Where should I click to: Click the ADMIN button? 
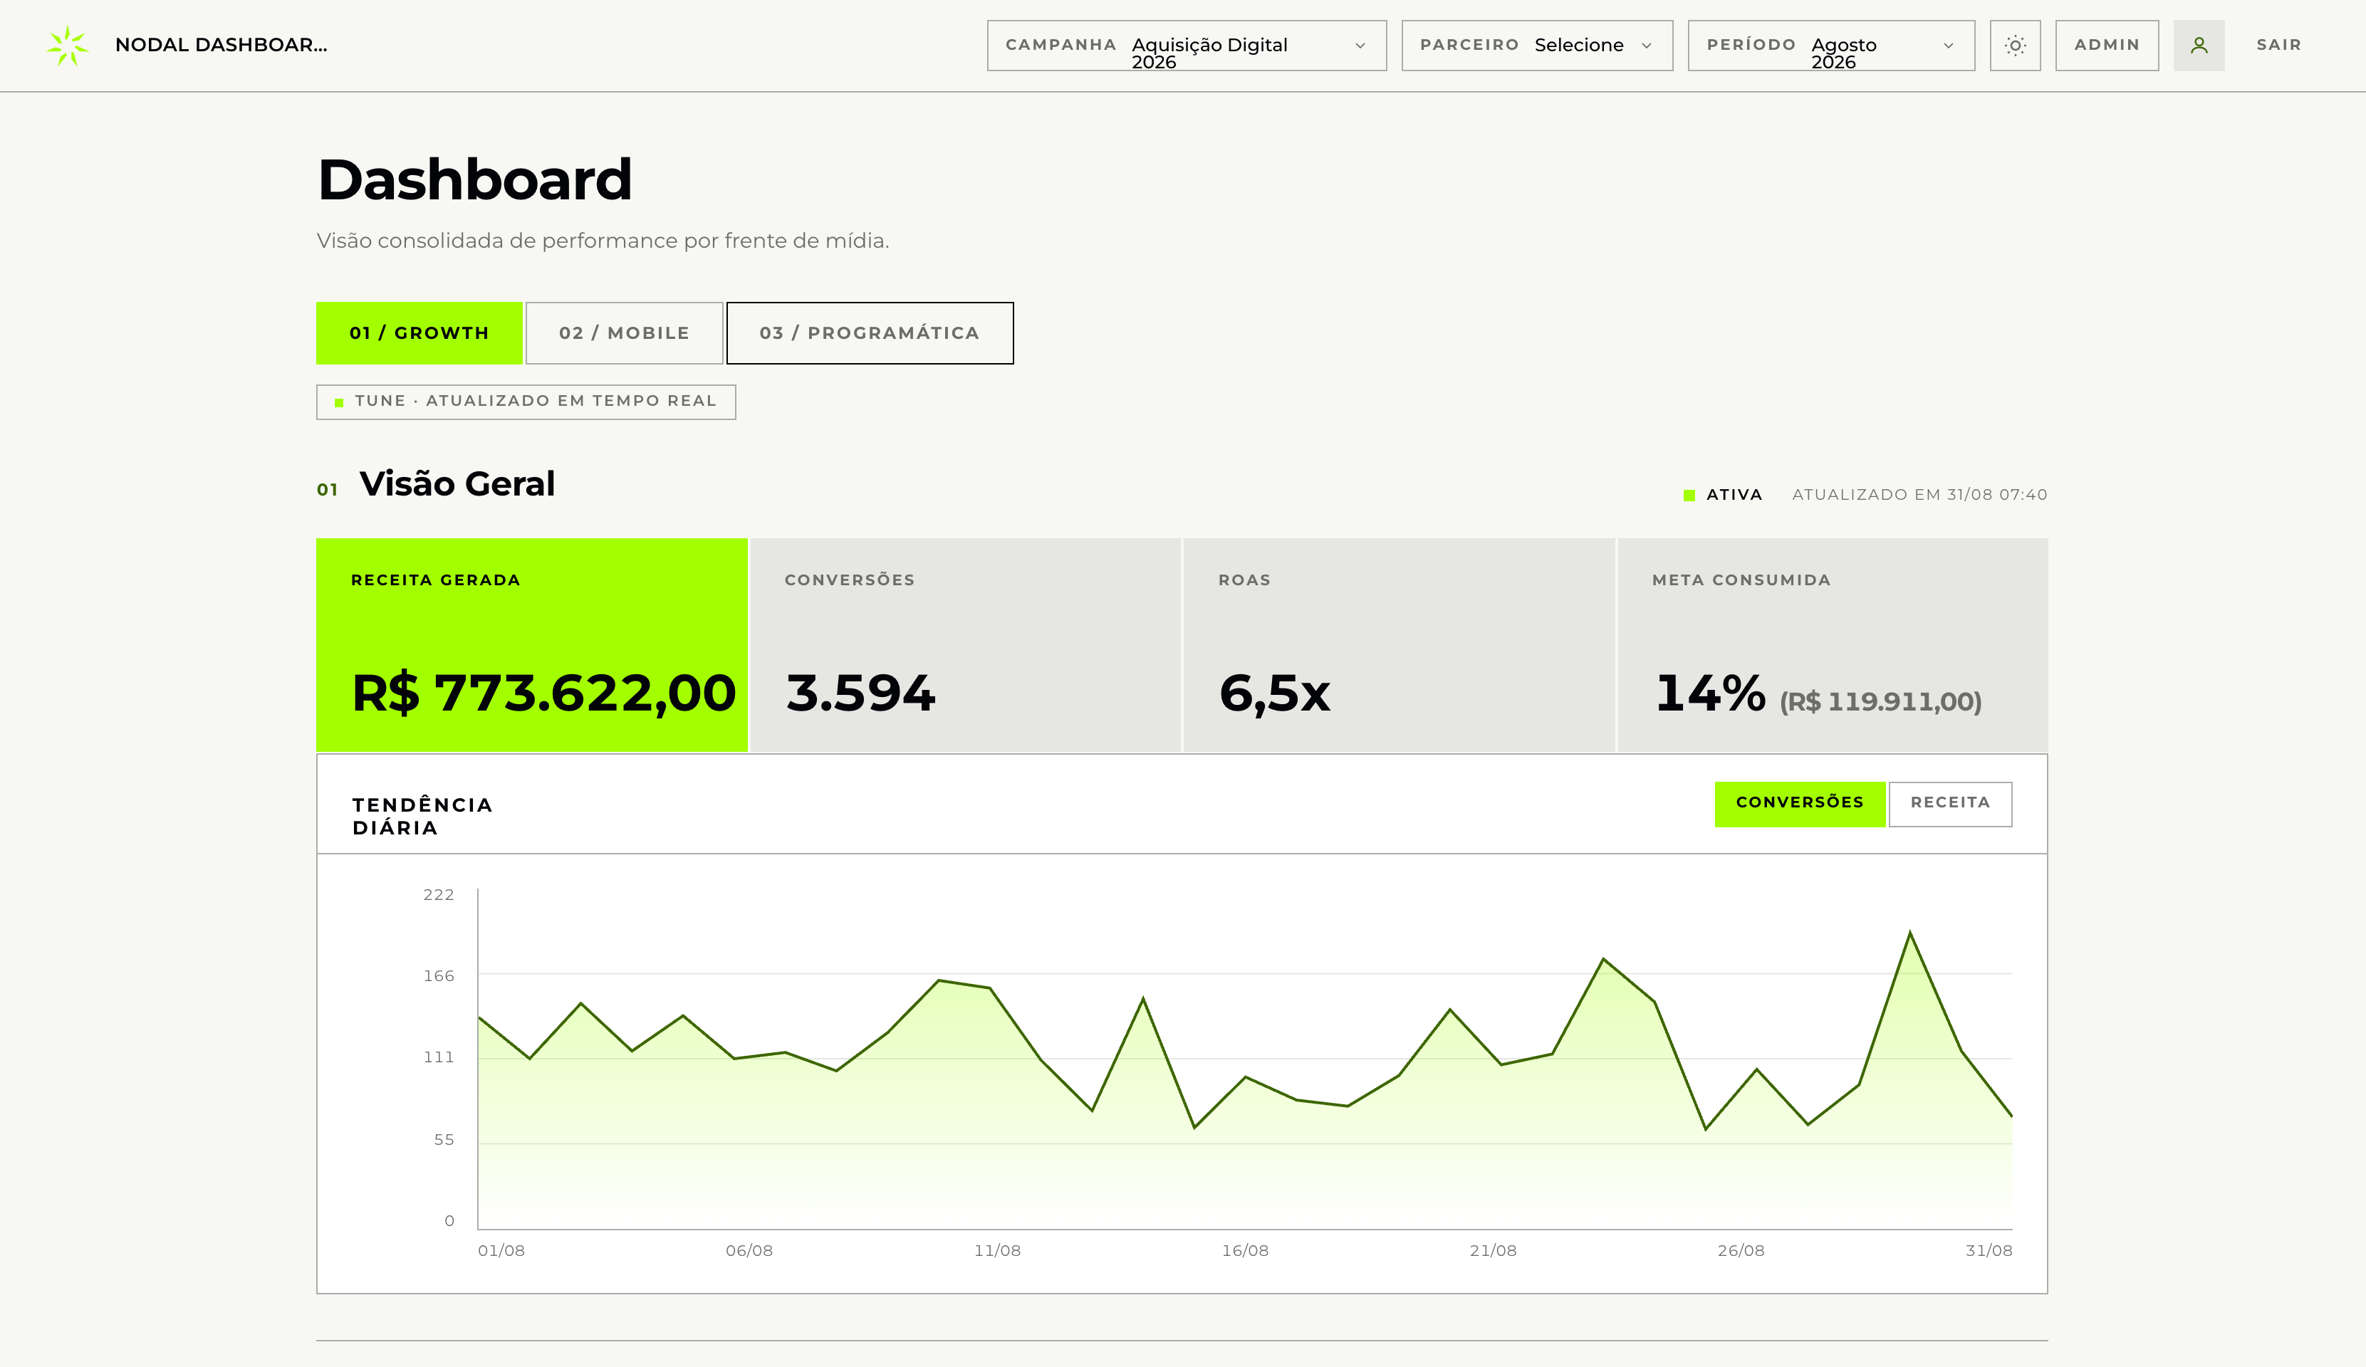(x=2107, y=45)
